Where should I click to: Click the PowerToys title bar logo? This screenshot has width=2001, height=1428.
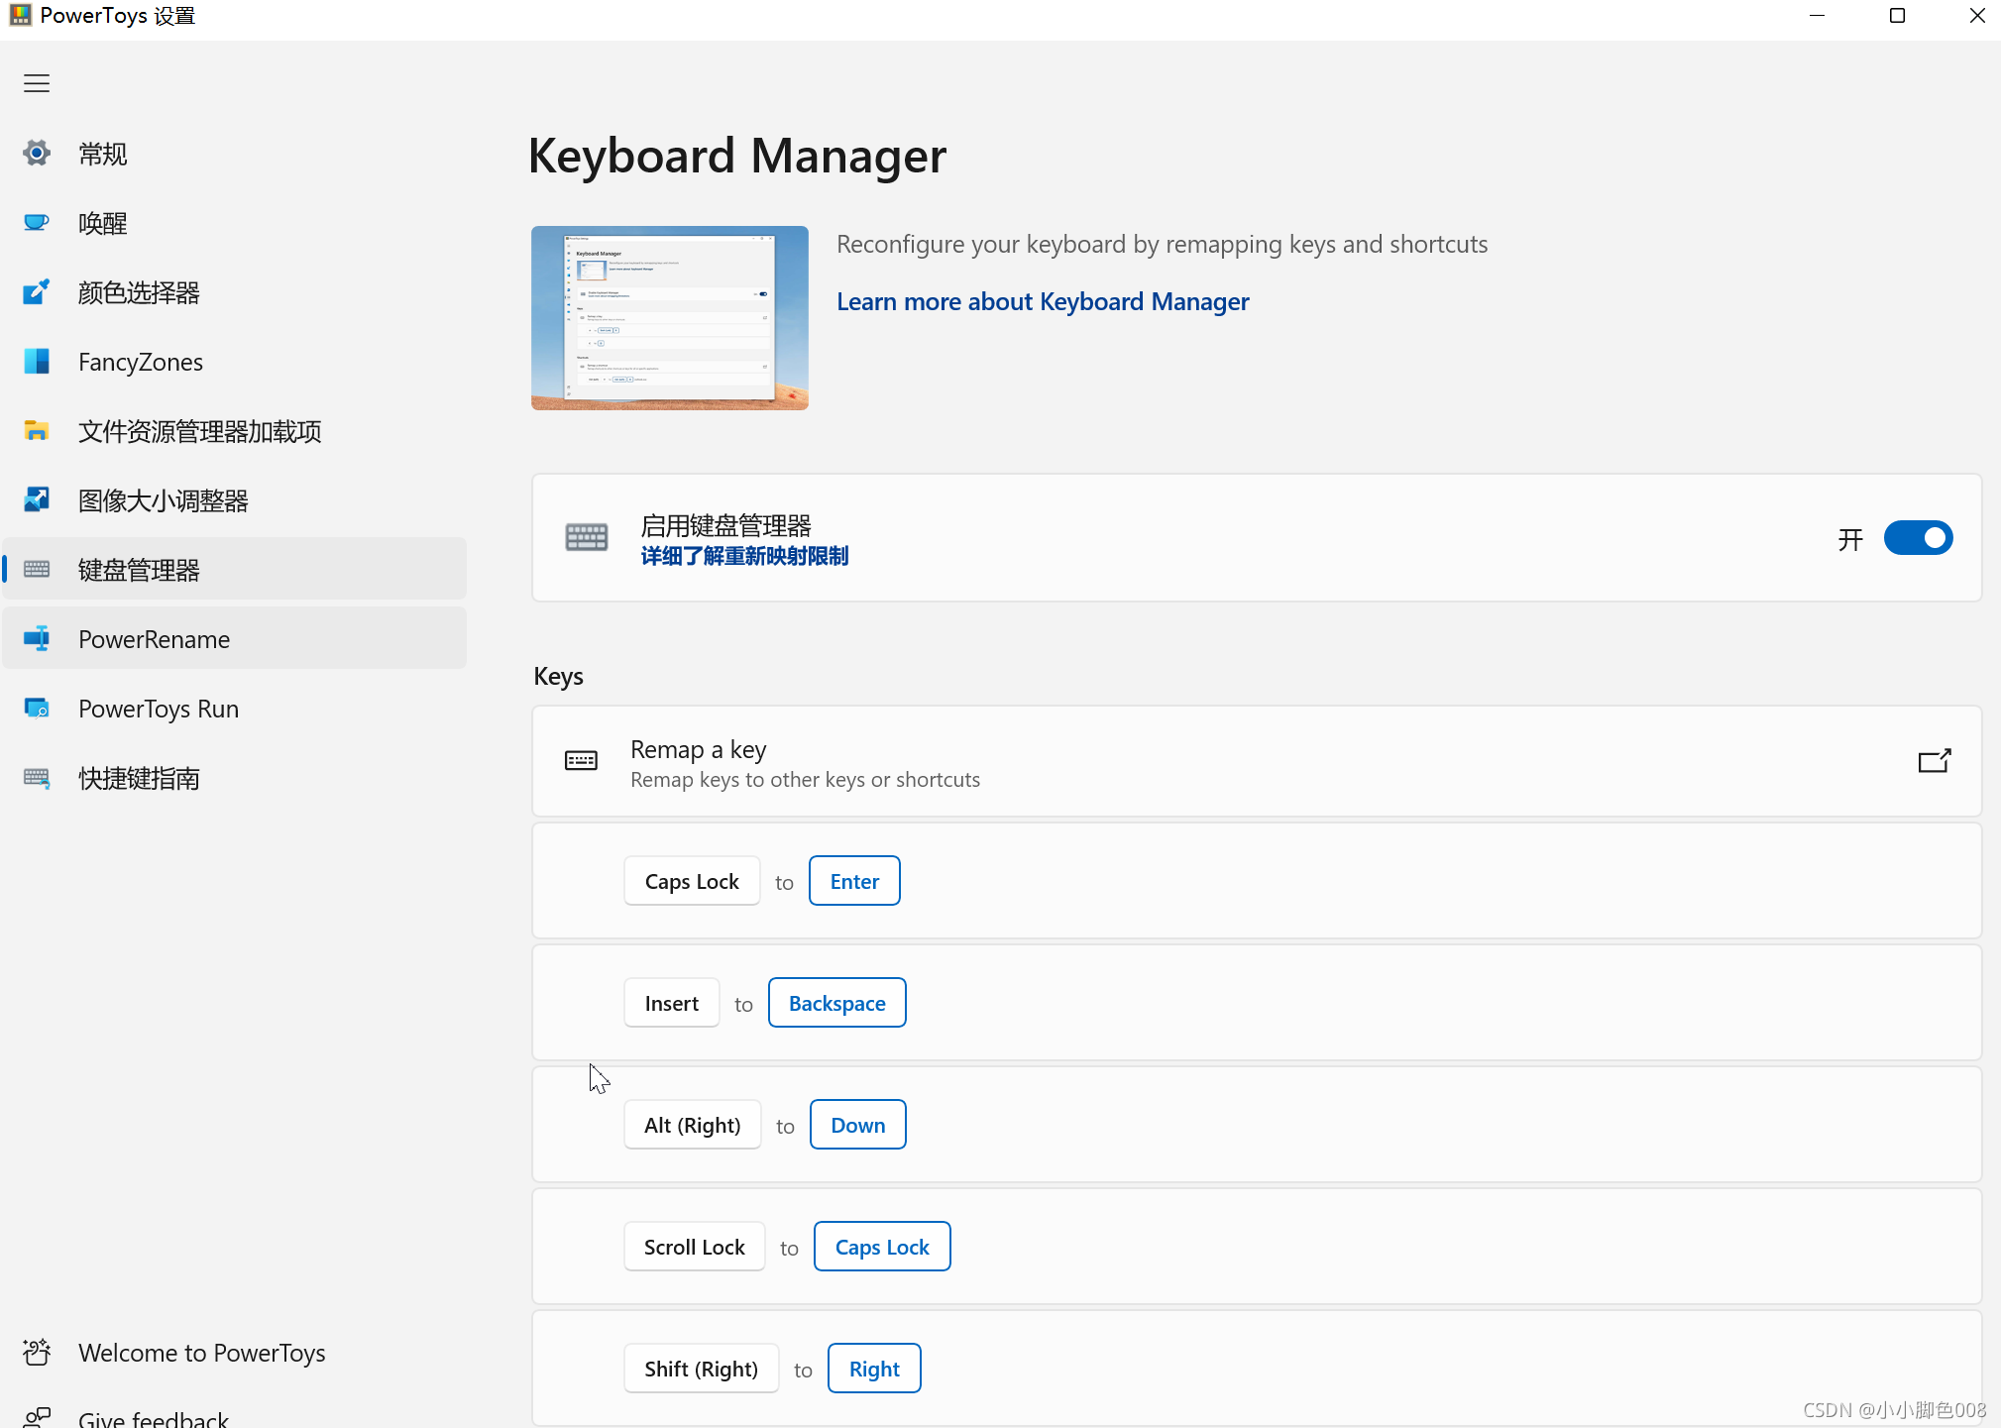click(x=20, y=16)
